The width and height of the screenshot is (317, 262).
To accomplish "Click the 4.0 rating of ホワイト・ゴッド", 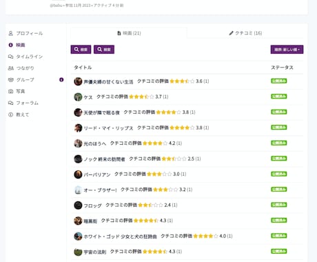I will pyautogui.click(x=205, y=236).
